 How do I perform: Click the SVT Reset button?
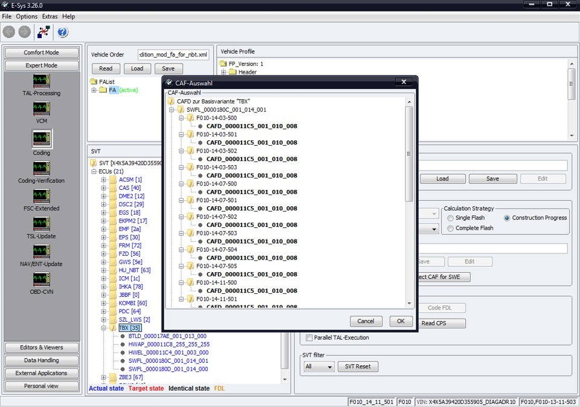pyautogui.click(x=358, y=366)
